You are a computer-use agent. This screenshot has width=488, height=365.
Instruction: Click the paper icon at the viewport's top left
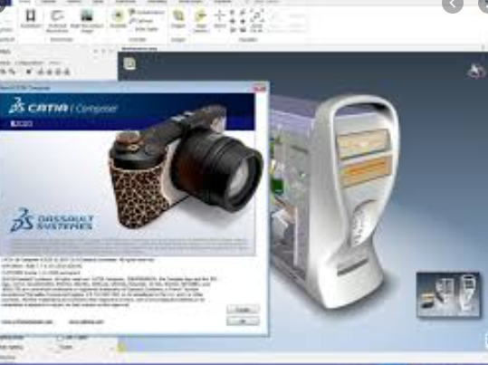pyautogui.click(x=129, y=63)
